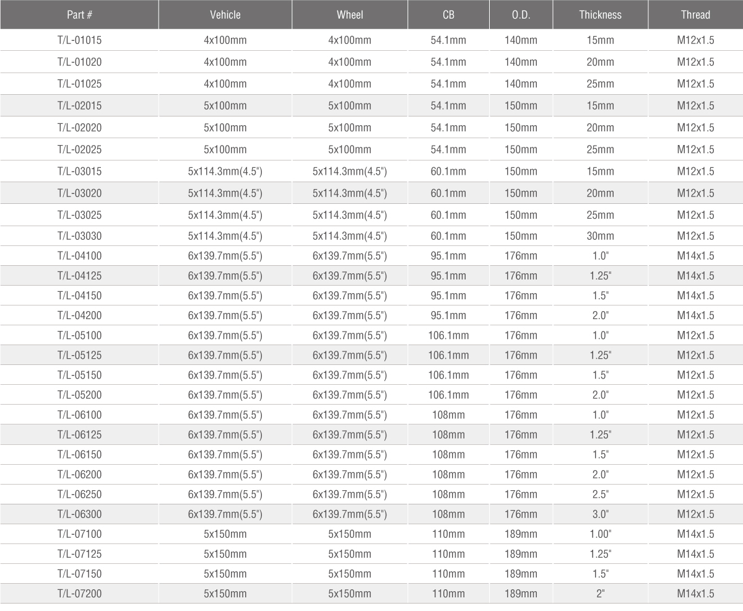Screen dimensions: 743x611
Task: Select part number T/L-07200
Action: [79, 594]
